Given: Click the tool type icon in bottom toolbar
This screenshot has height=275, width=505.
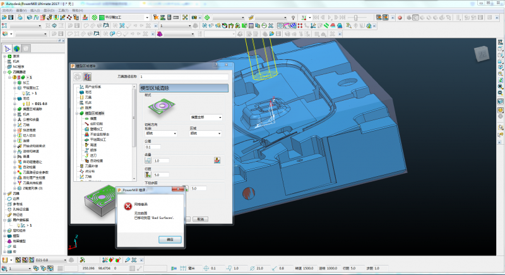Looking at the screenshot, I should tap(5, 260).
